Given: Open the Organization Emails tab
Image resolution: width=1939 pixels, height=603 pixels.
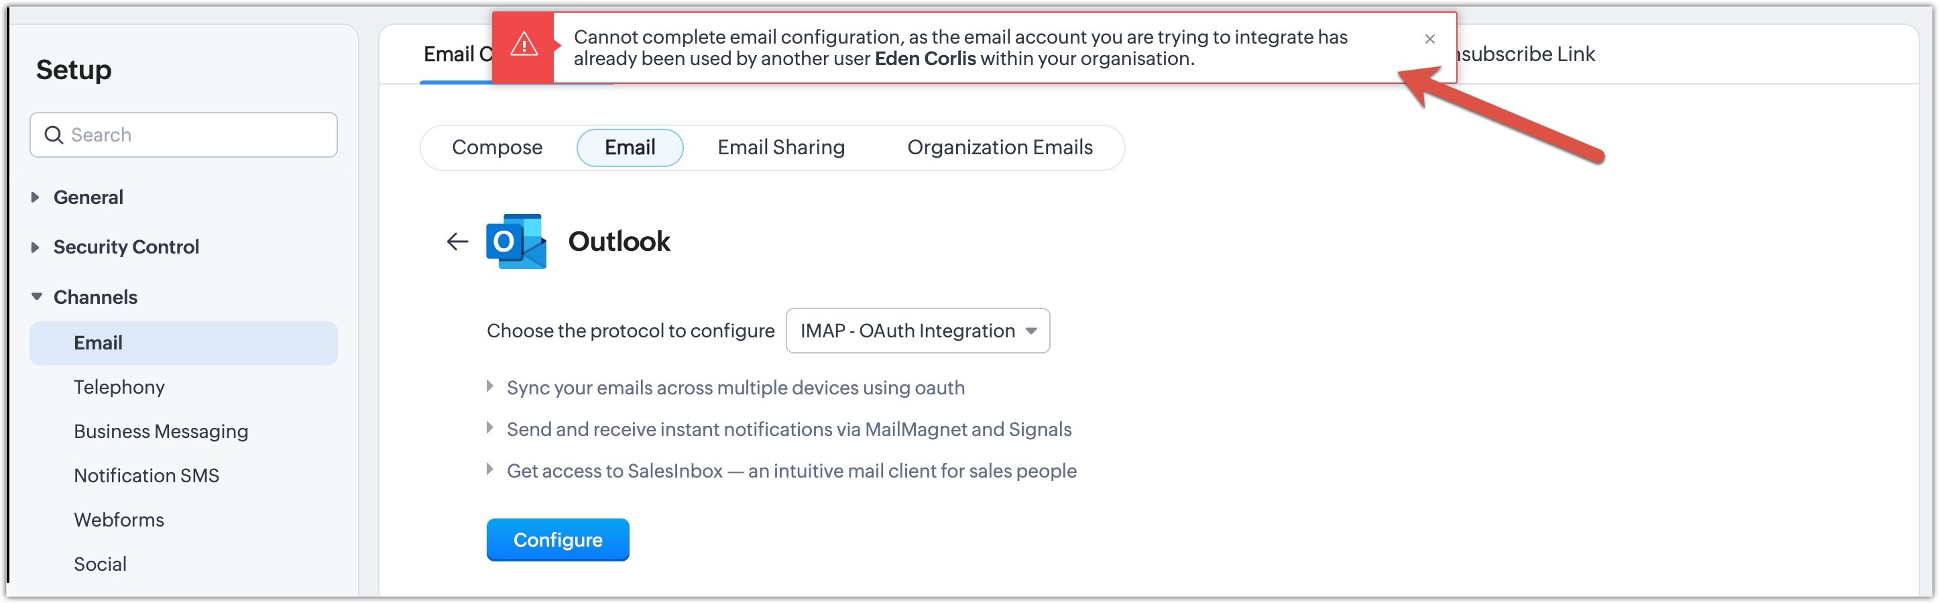Looking at the screenshot, I should (1000, 148).
